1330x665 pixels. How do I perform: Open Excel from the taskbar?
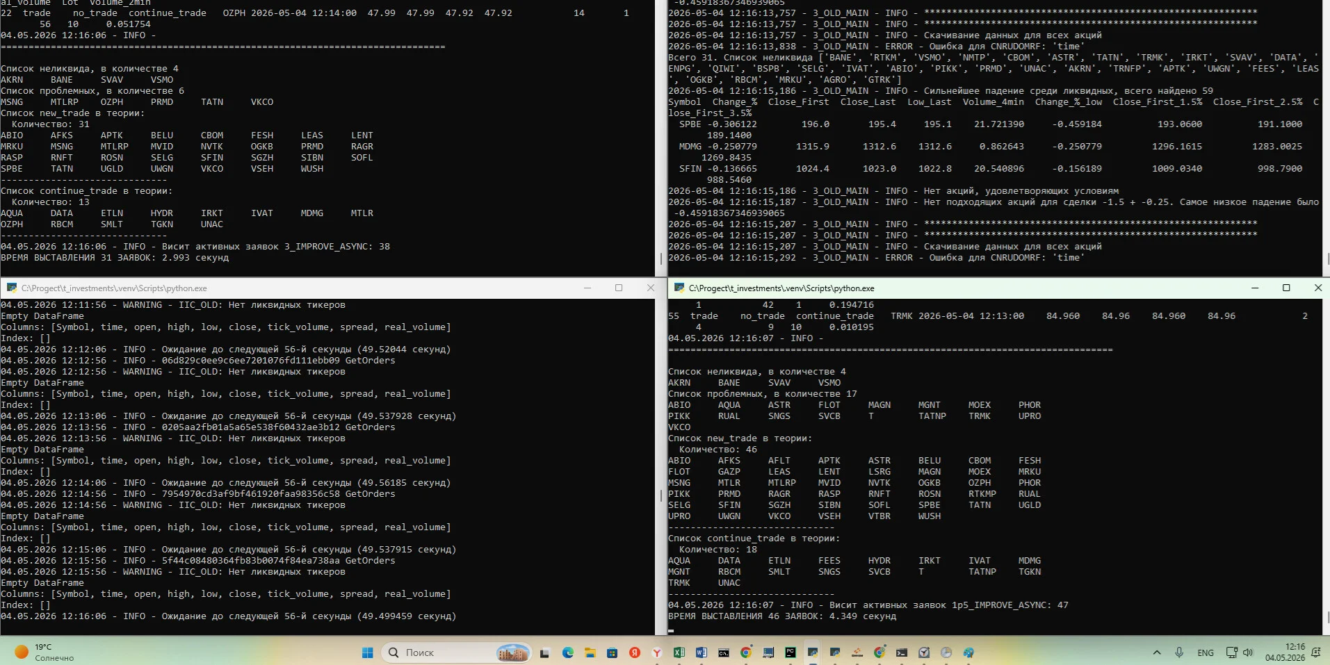(679, 652)
